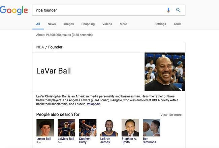The height and width of the screenshot is (148, 219).
Task: Click the voice search microphone icon
Action: click(168, 10)
